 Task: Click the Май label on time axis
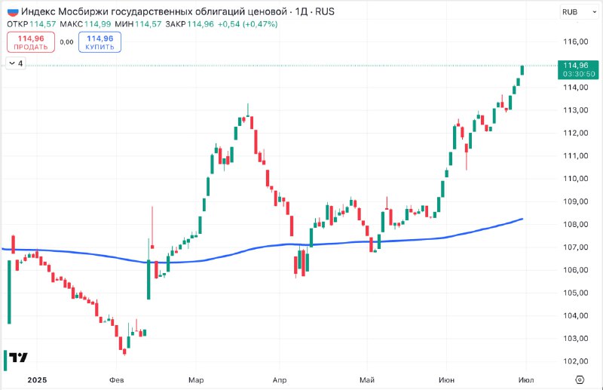coord(367,380)
